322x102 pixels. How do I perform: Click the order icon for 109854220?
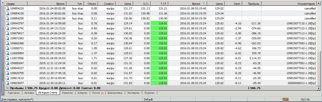(x=7, y=8)
